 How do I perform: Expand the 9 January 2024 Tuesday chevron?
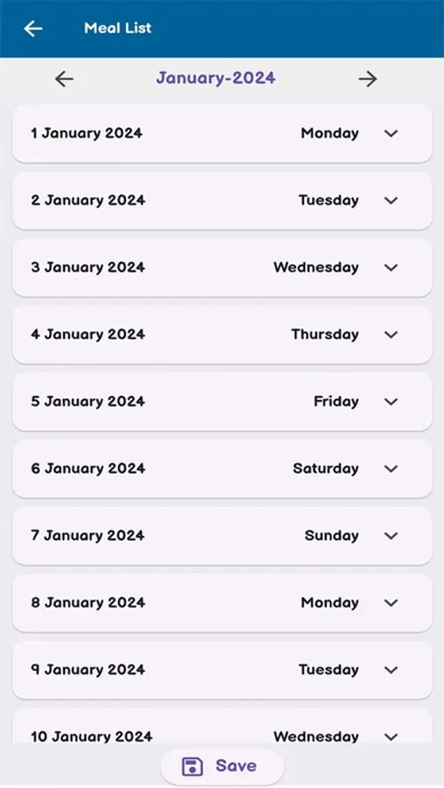(391, 670)
